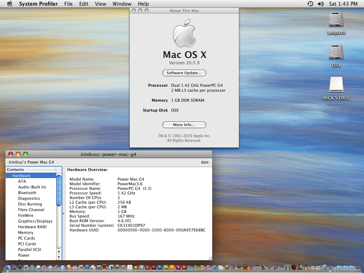This screenshot has height=273, width=364.
Task: Select Graphics/Displays in Contents list
Action: point(35,221)
